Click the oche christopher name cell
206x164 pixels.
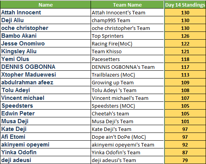[45, 28]
